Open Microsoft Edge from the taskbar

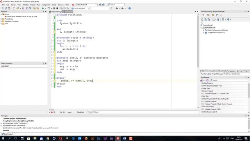73,138
